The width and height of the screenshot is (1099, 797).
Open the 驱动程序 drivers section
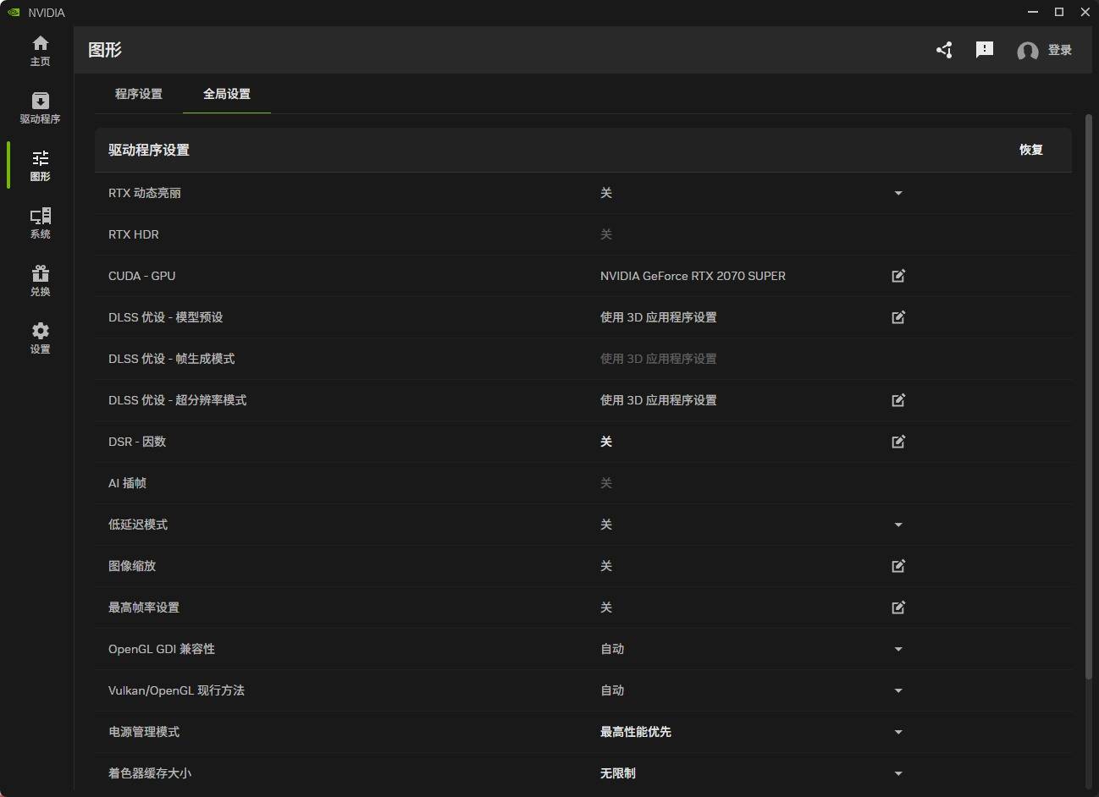40,107
